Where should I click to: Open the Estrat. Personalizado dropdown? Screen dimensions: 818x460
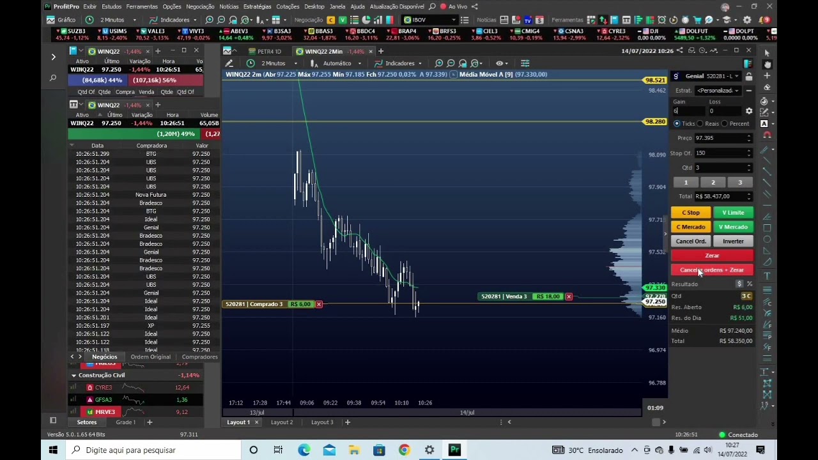pos(718,91)
